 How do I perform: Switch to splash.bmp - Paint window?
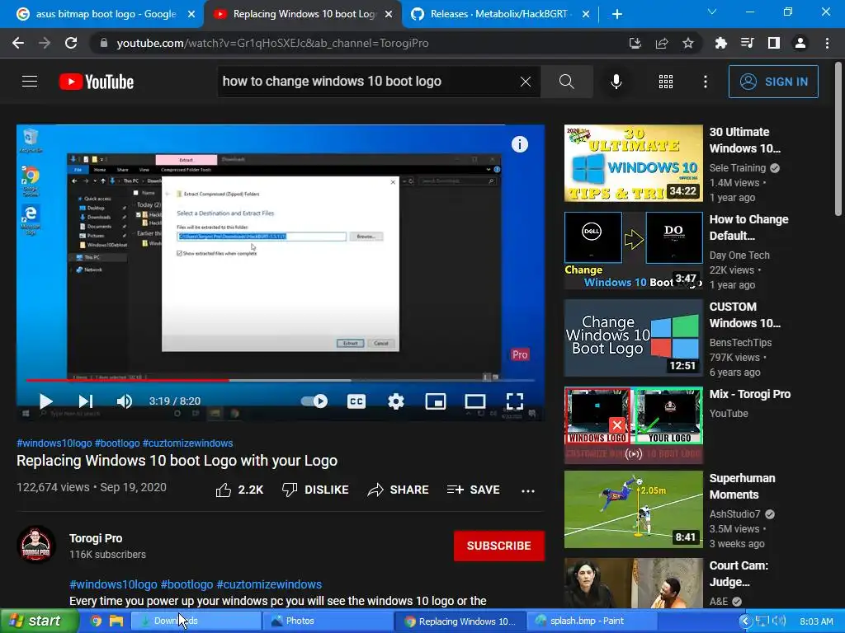[591, 621]
